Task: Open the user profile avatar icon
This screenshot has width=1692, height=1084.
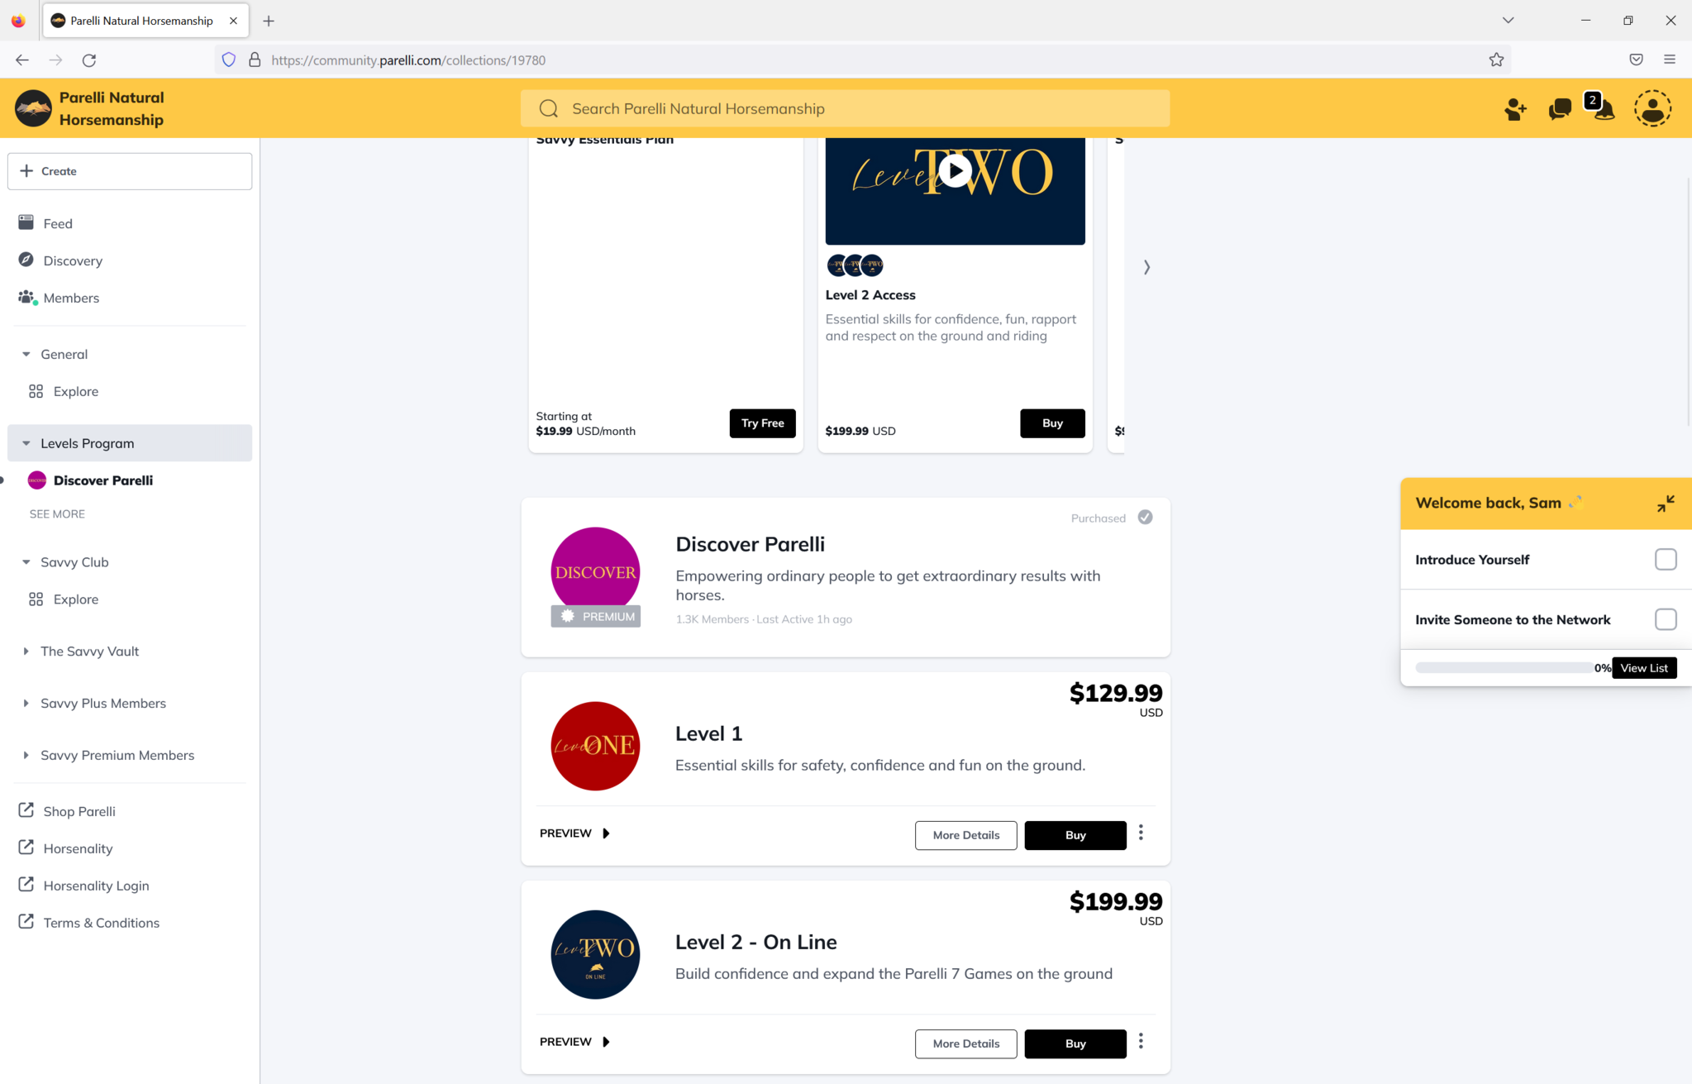Action: click(1652, 108)
